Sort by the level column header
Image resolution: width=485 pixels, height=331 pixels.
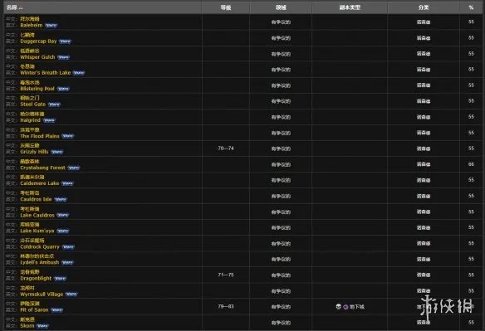click(226, 7)
